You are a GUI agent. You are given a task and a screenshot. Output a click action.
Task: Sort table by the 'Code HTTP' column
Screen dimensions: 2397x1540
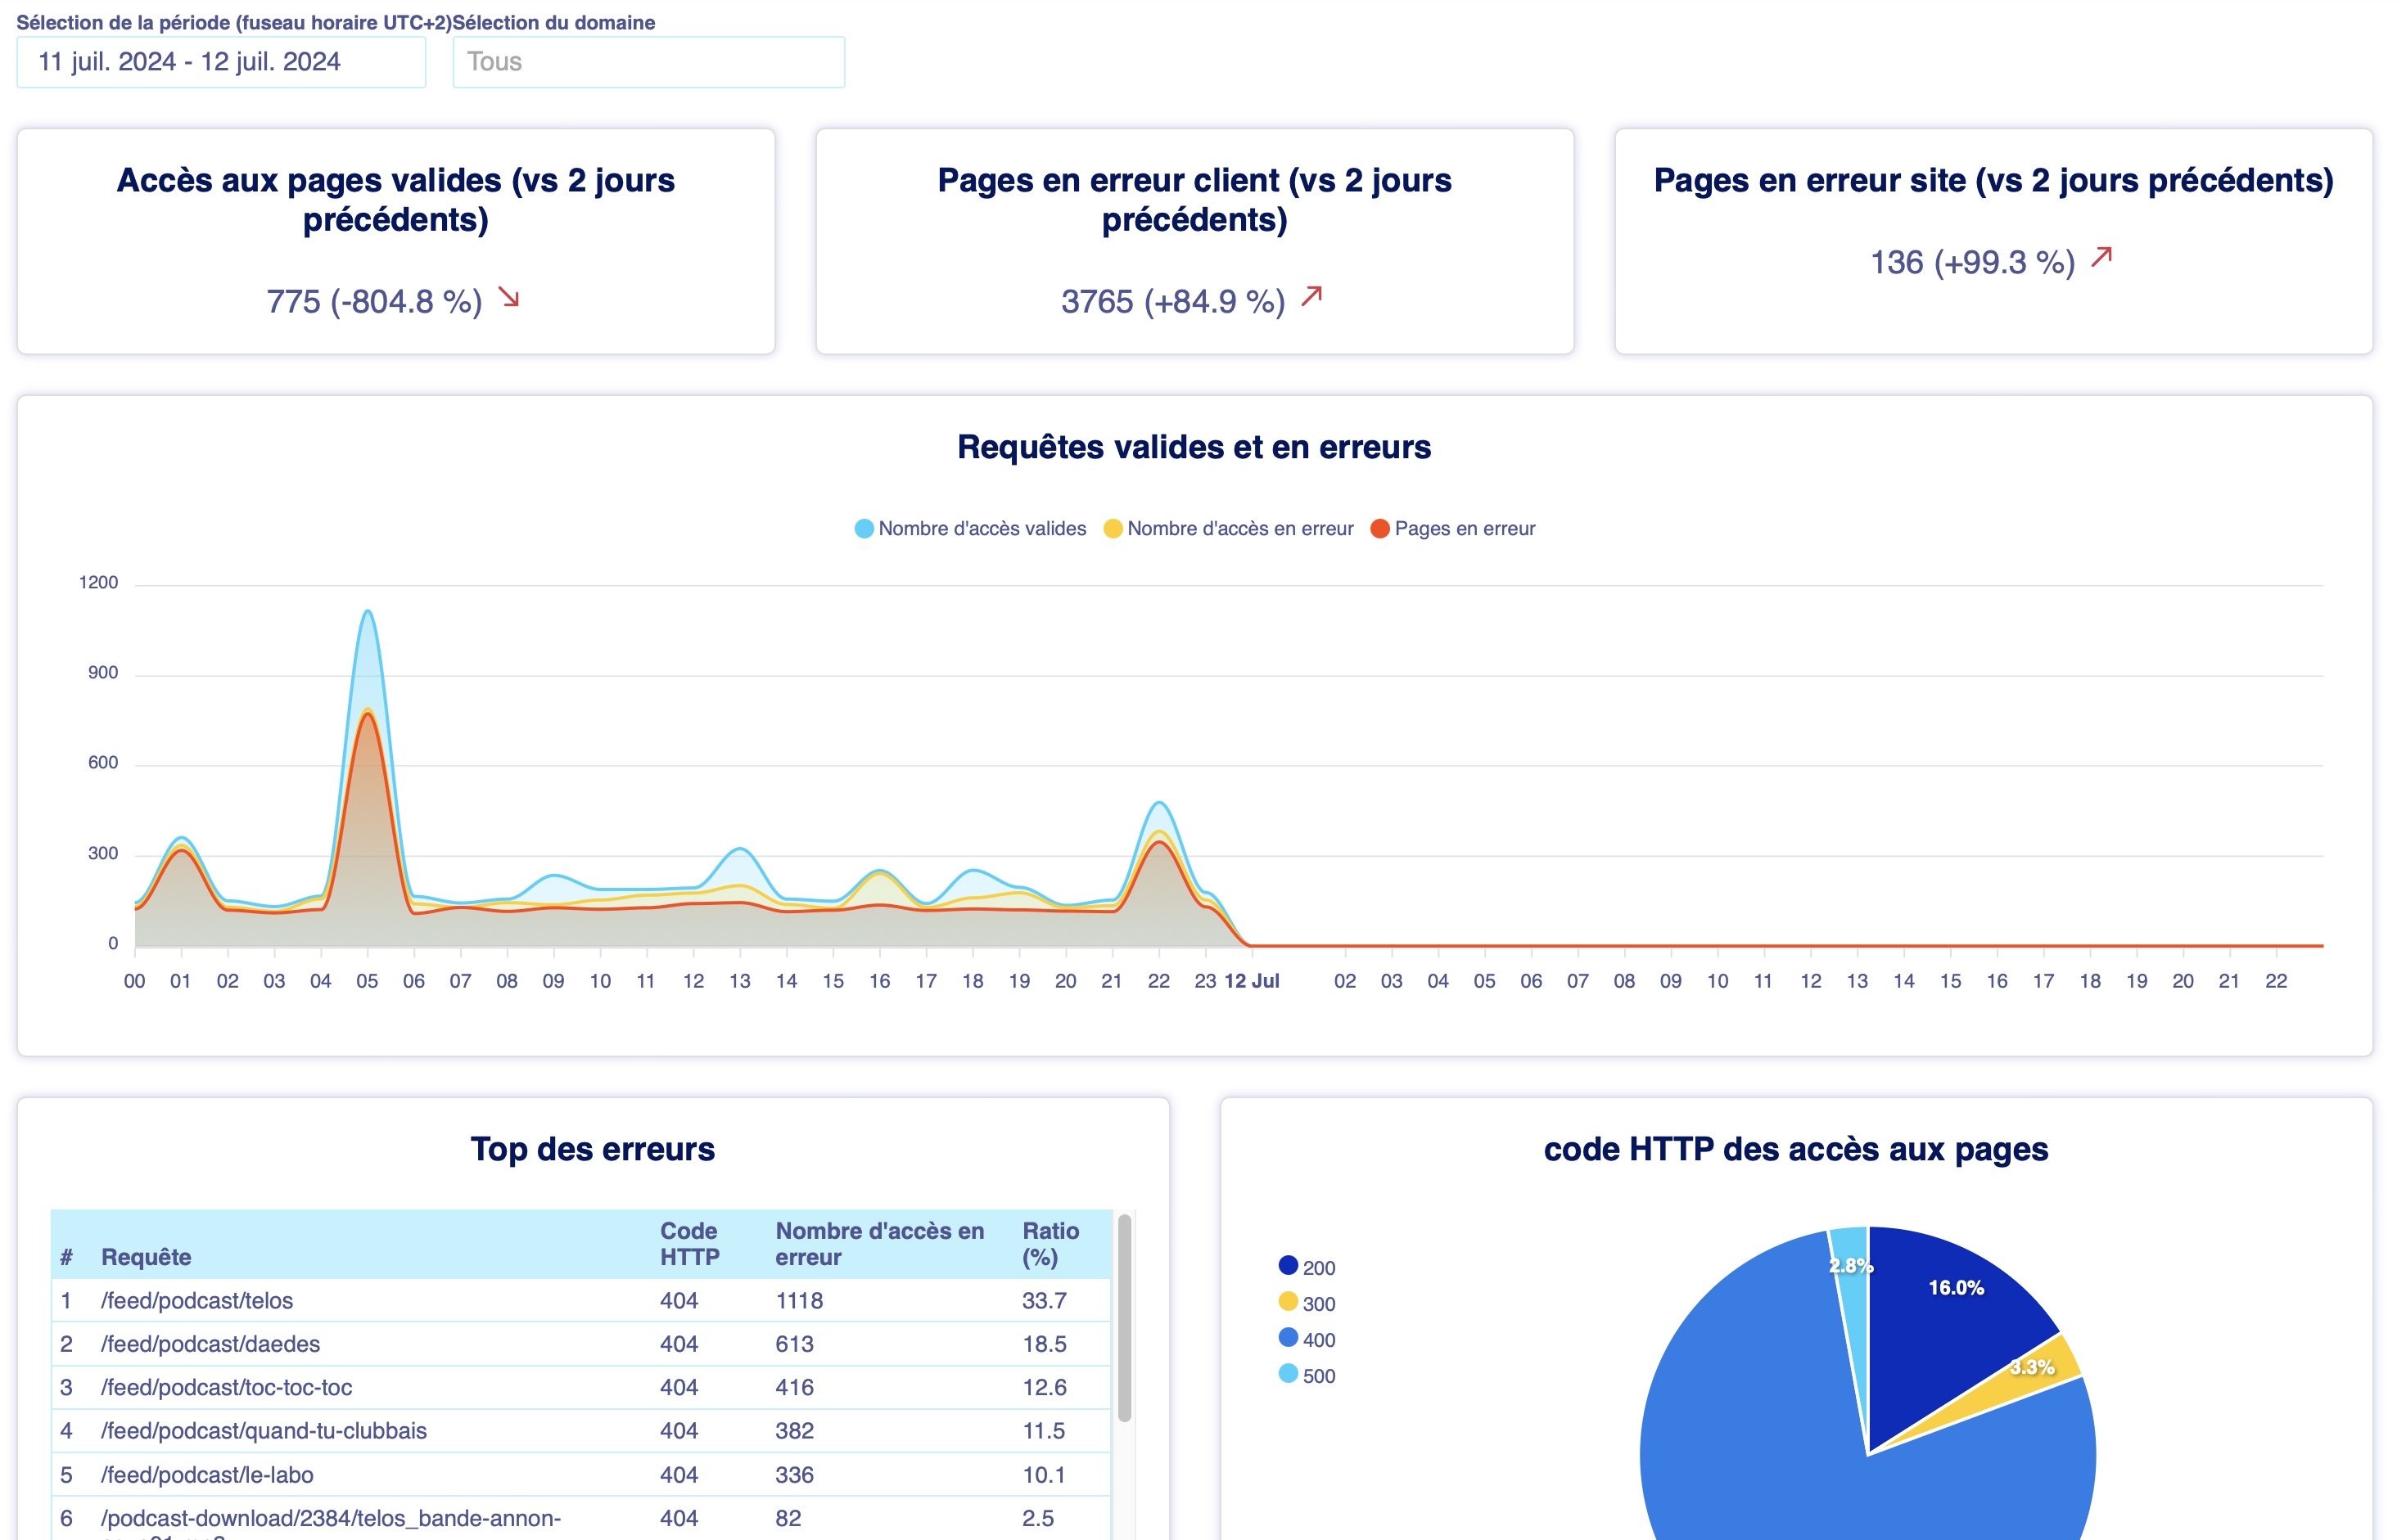coord(689,1244)
